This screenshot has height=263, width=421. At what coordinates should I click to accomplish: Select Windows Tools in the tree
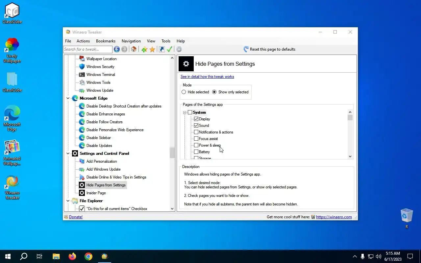coord(98,83)
